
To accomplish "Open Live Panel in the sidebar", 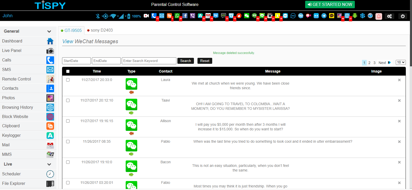I will click(28, 51).
